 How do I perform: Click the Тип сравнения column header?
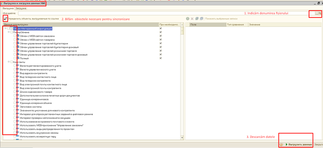tap(237, 25)
